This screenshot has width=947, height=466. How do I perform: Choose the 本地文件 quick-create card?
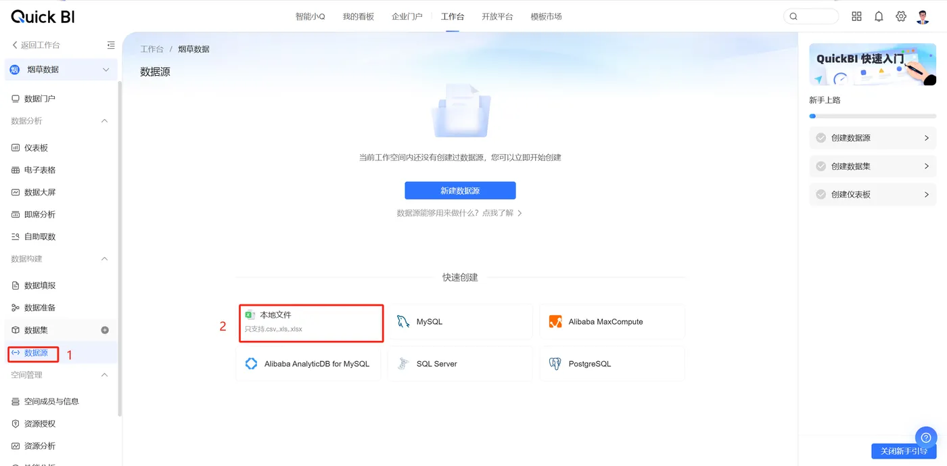click(311, 323)
